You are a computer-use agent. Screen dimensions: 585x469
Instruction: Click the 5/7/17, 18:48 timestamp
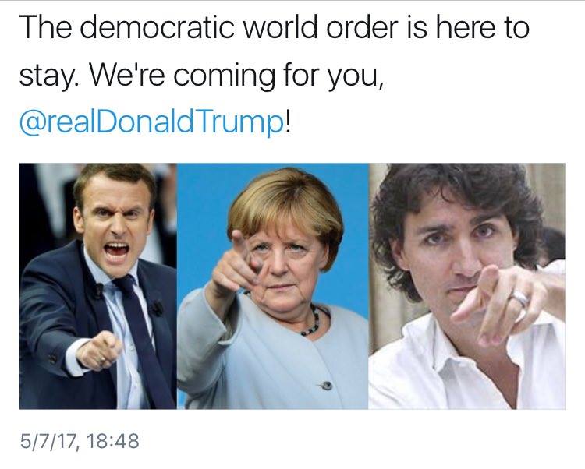[x=80, y=441]
